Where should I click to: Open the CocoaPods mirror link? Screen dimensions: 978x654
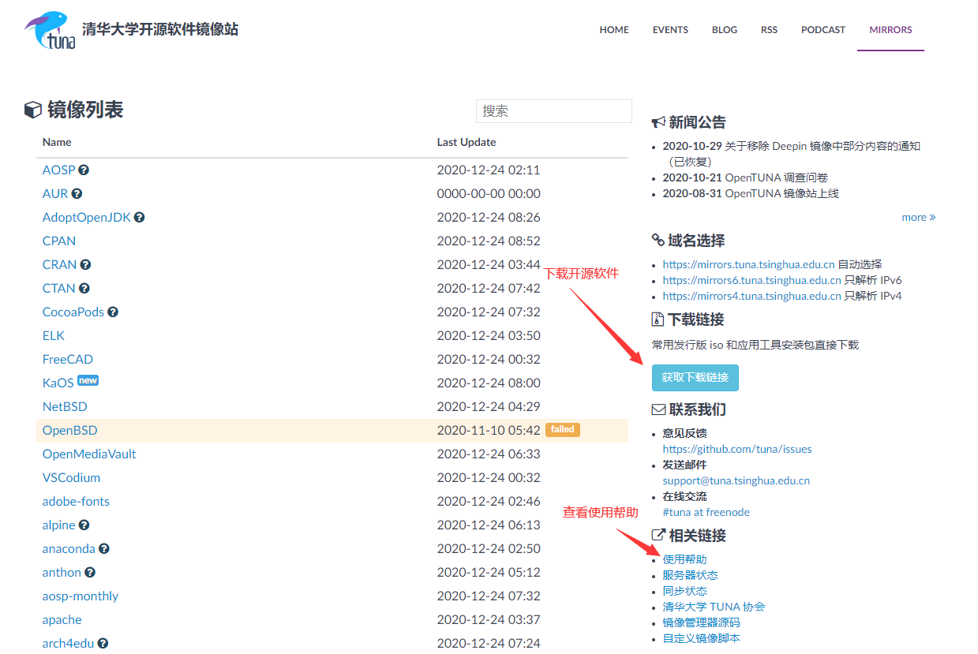click(73, 312)
